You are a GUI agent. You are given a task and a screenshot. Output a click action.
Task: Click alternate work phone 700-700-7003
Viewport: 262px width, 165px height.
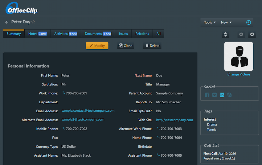pyautogui.click(x=171, y=129)
